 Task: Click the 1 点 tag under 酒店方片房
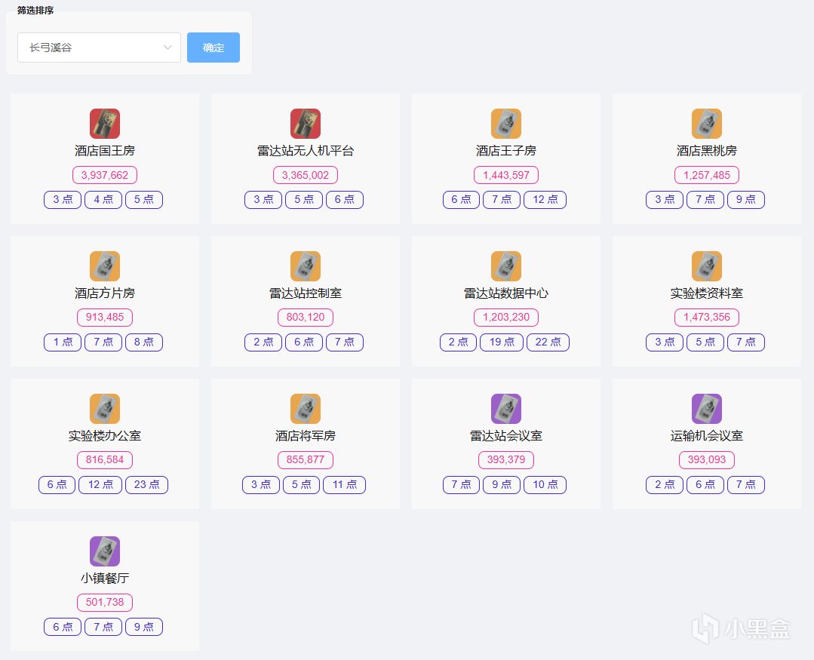[63, 342]
